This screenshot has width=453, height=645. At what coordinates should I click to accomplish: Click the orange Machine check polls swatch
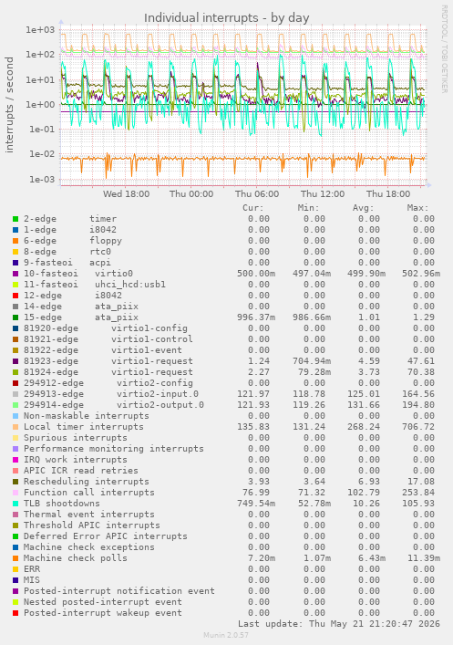click(x=15, y=558)
